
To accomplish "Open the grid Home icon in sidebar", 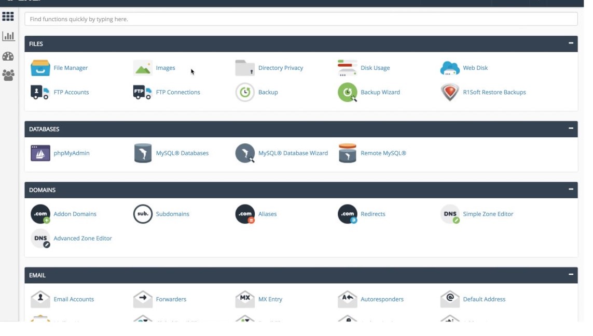I will pyautogui.click(x=8, y=16).
